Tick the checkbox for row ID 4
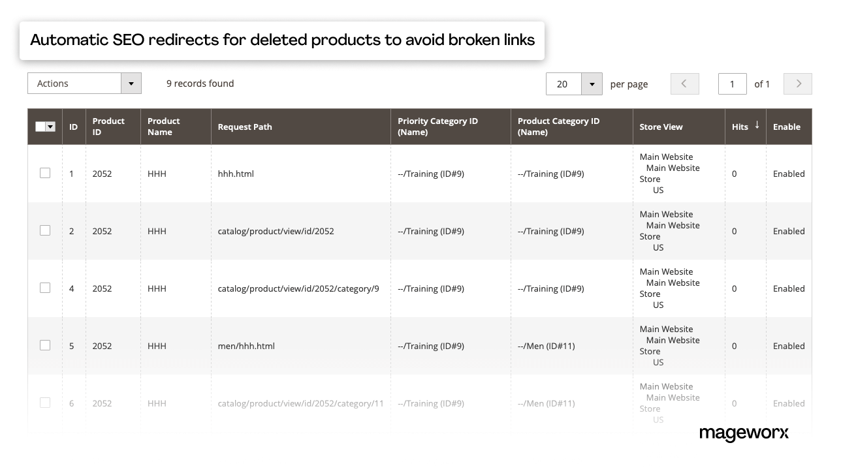 click(45, 288)
